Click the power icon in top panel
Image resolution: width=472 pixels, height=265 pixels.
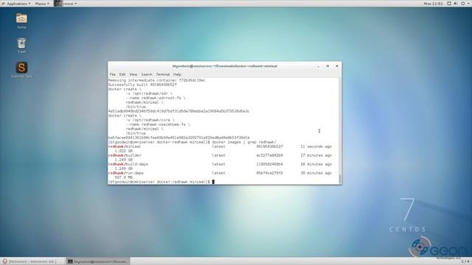[463, 4]
